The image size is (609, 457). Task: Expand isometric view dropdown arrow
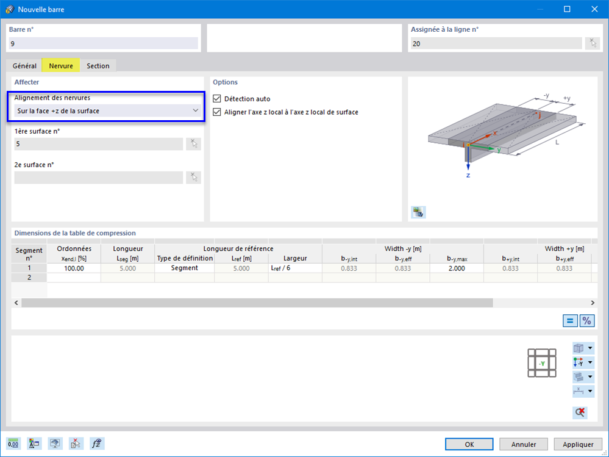[590, 348]
